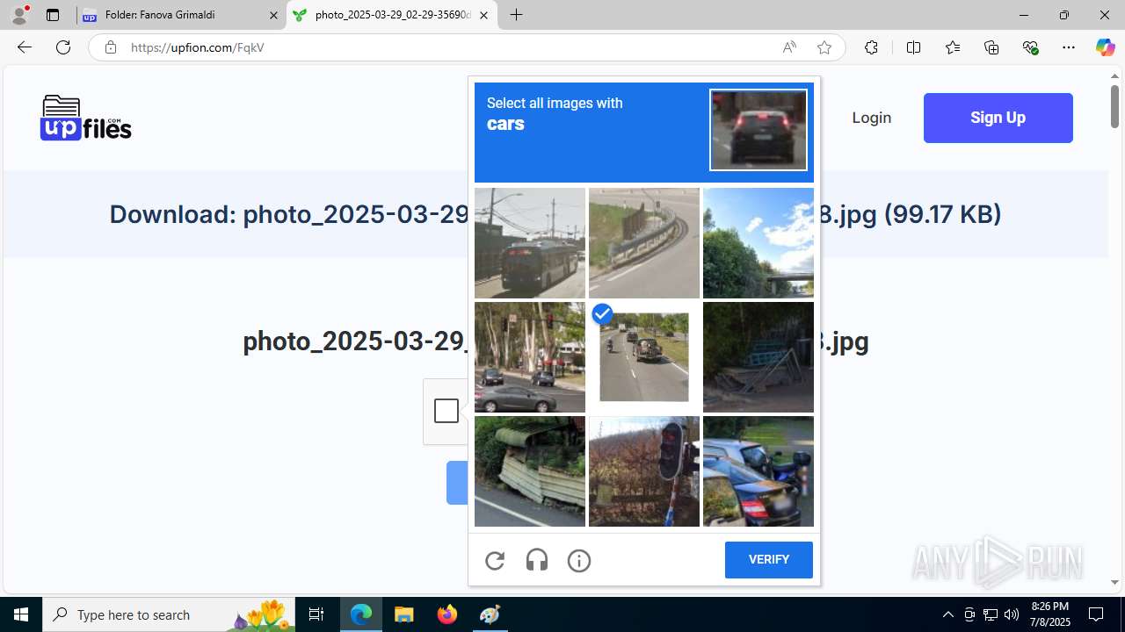1125x632 pixels.
Task: Deselect the checked motorcycle road image
Action: [x=644, y=357]
